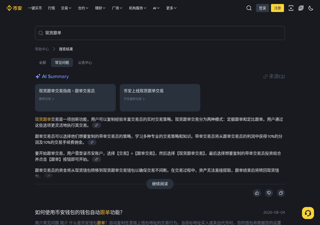Viewport: 320px width, 225px height.
Task: Open the customer support headset chat
Action: 308,213
